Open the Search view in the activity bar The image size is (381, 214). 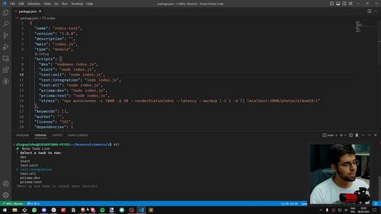[5, 24]
